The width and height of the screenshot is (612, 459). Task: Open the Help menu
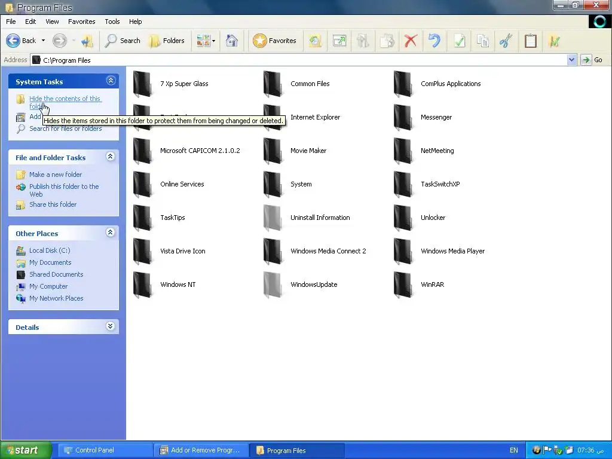[136, 22]
